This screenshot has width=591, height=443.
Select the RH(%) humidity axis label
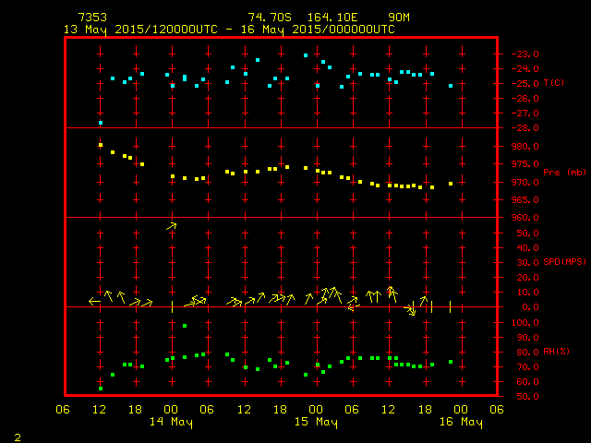click(556, 352)
